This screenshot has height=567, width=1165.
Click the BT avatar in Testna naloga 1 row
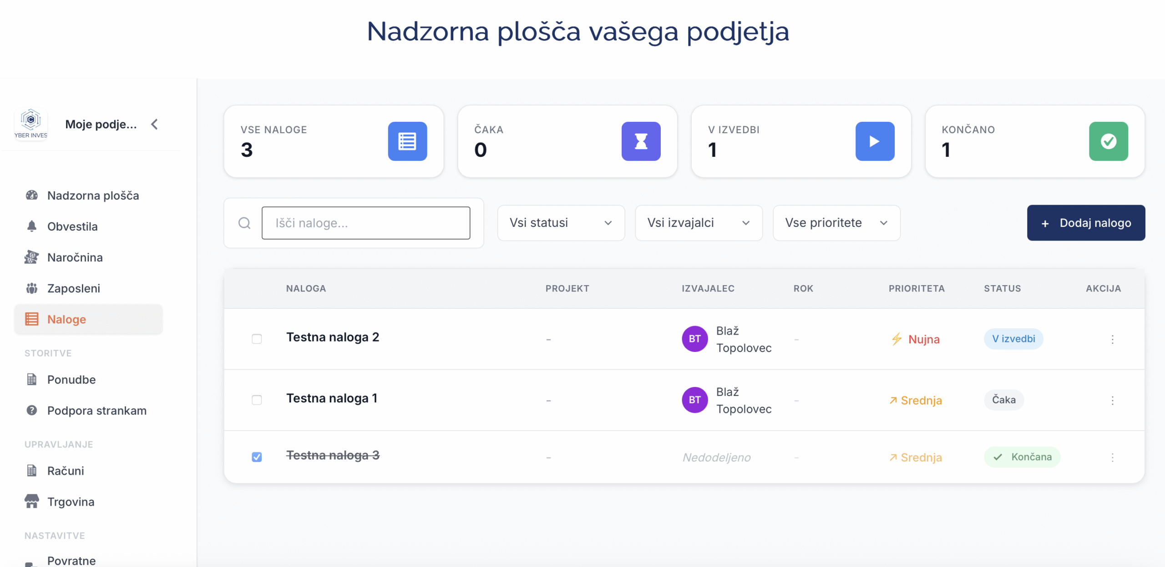coord(694,400)
